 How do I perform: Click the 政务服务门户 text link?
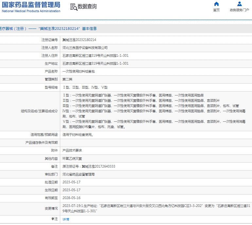click(239, 10)
